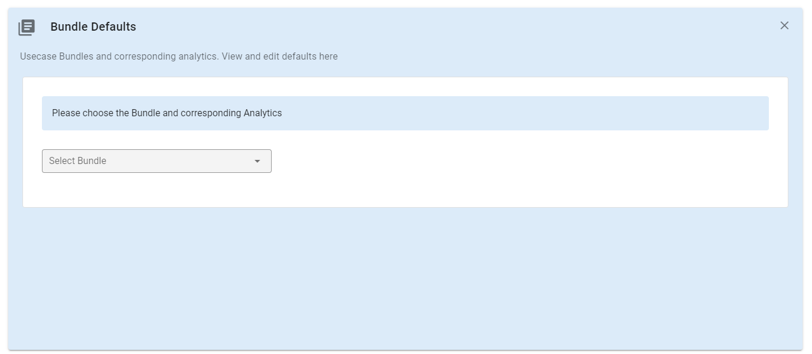This screenshot has height=354, width=812.
Task: Click "choose the Bundle" in the info banner
Action: pyautogui.click(x=121, y=113)
